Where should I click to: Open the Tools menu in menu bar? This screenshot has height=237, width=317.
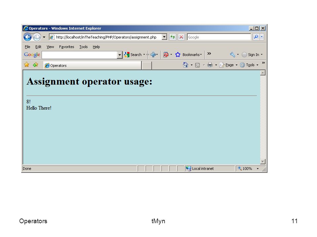coord(84,47)
